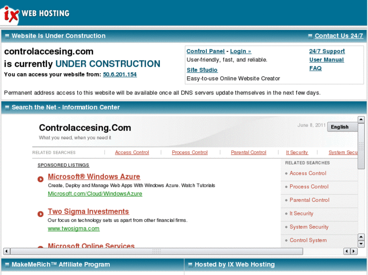Choose Process Control in sidebar related searches
368x275 pixels.
pos(309,187)
